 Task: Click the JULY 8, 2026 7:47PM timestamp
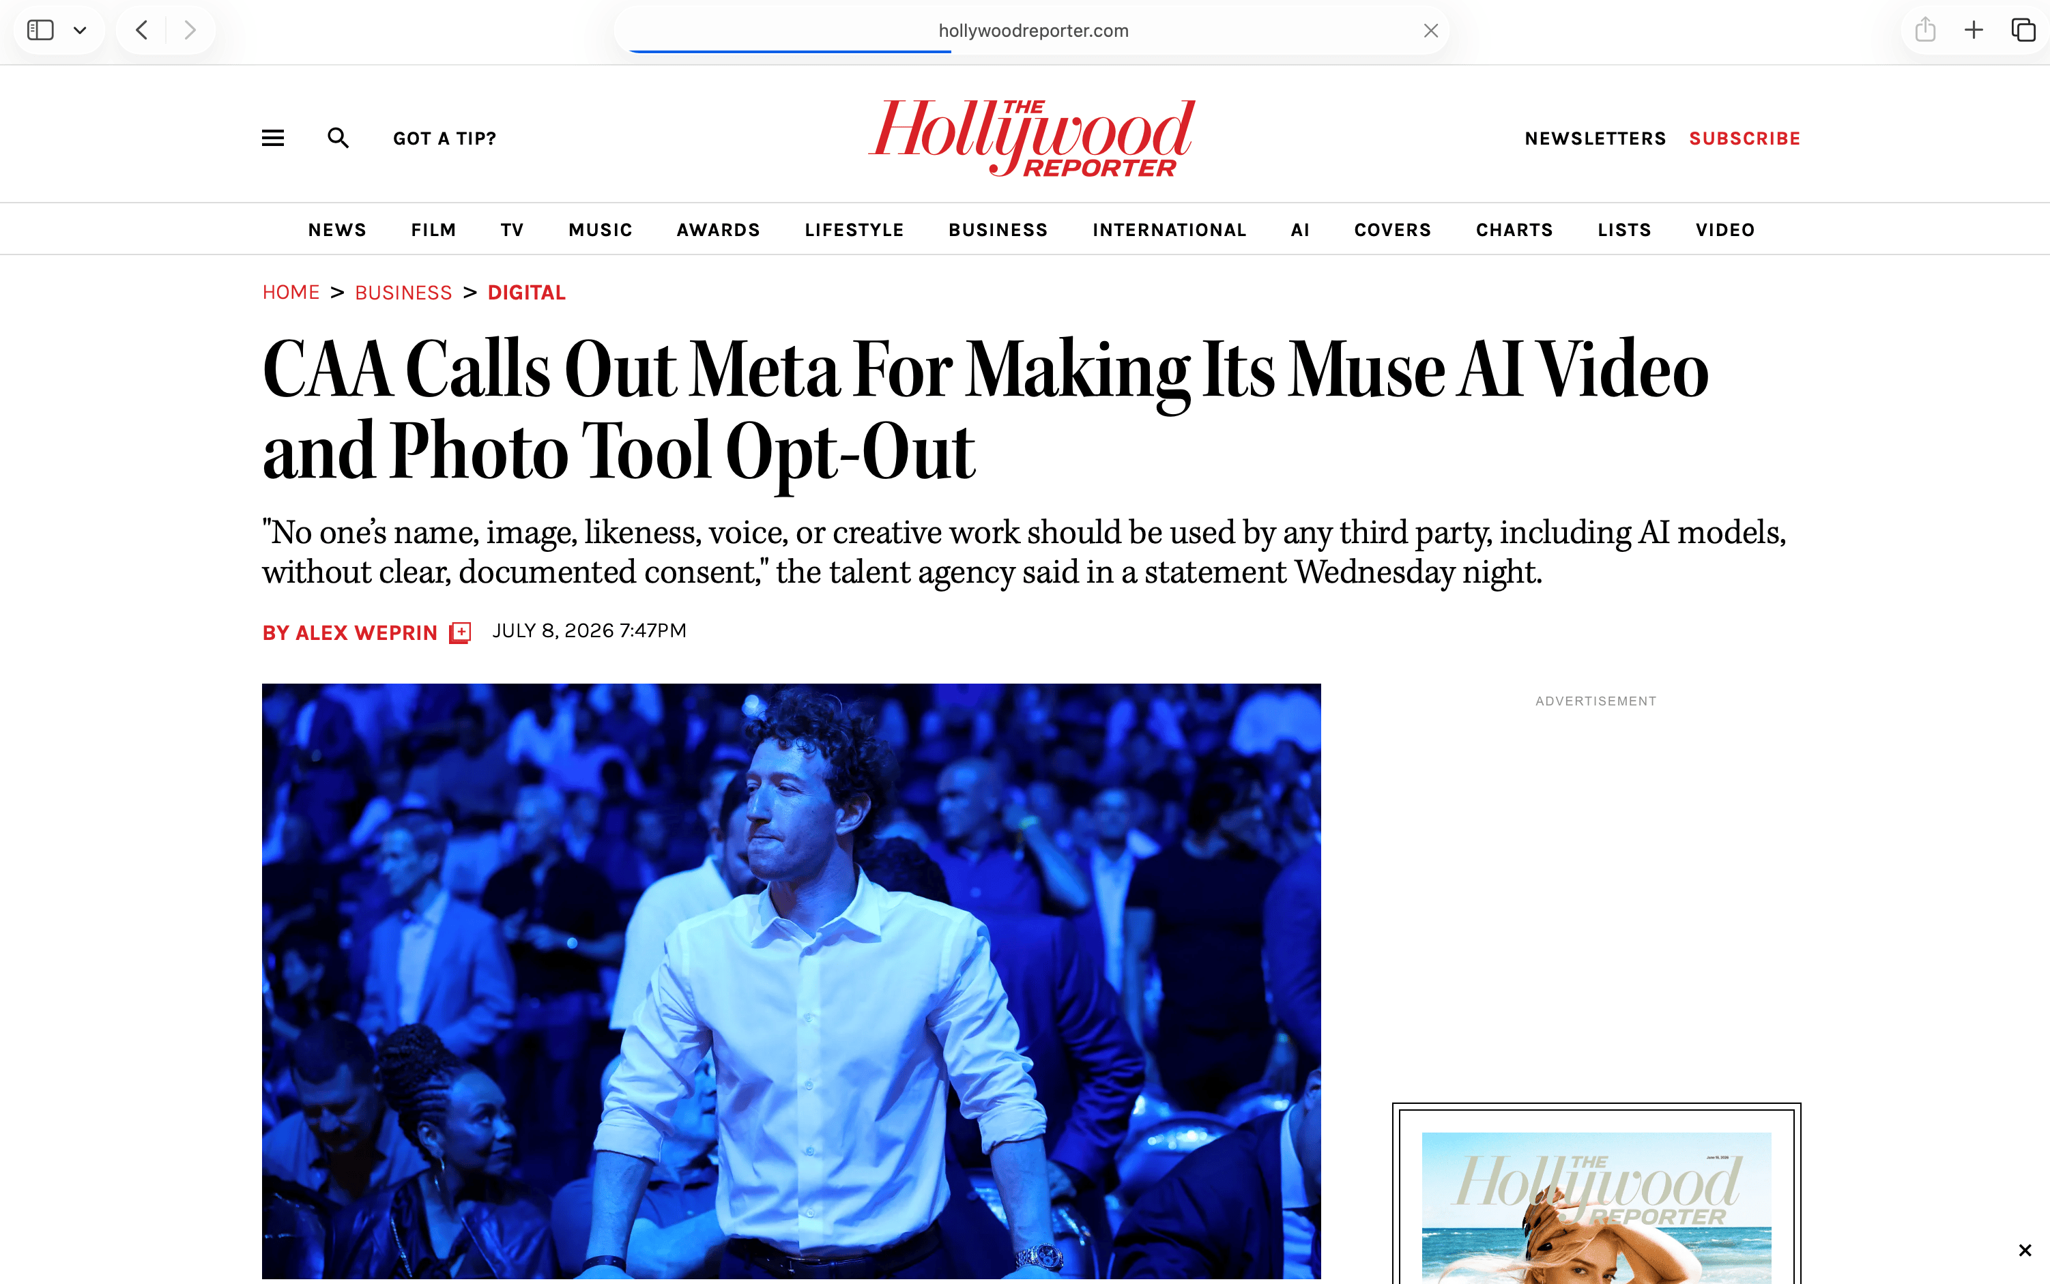(x=590, y=631)
